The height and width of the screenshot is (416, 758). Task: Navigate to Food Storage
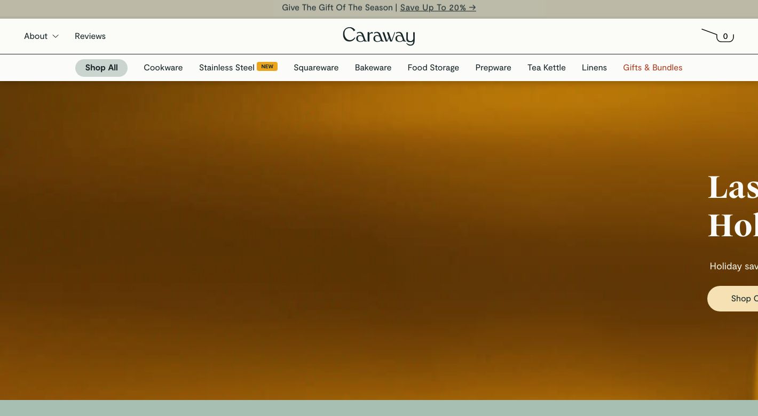pyautogui.click(x=433, y=67)
